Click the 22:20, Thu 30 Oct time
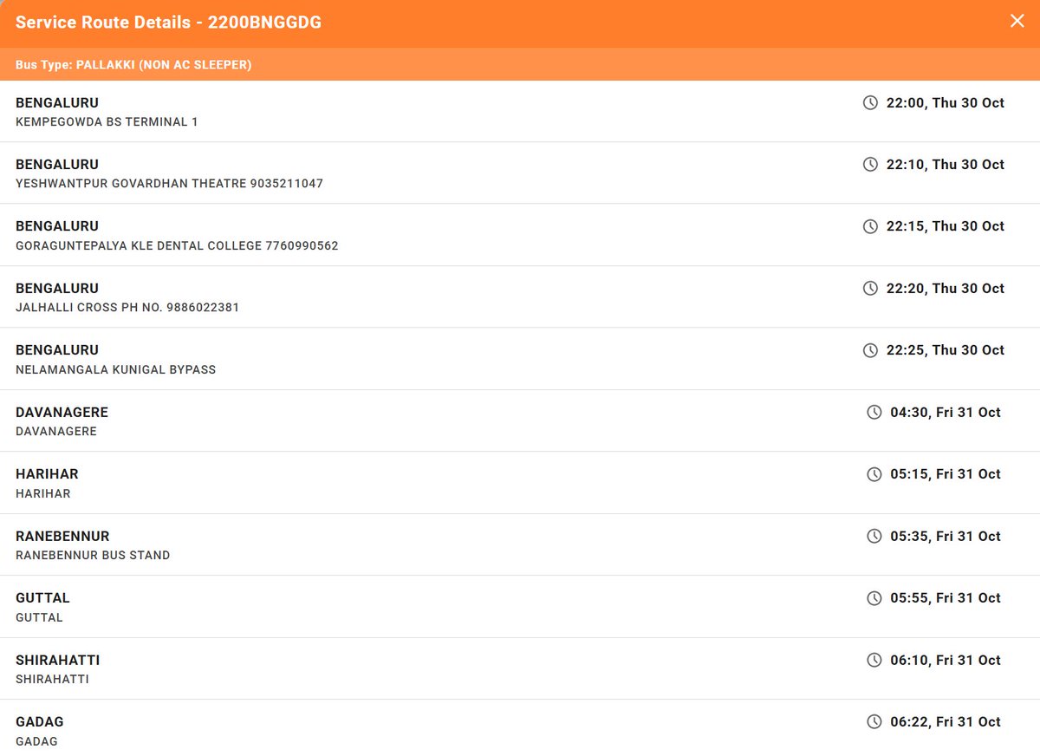The image size is (1040, 756). click(946, 289)
